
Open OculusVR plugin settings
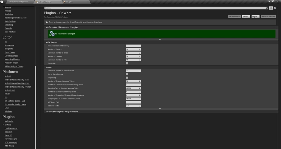coord(9,132)
